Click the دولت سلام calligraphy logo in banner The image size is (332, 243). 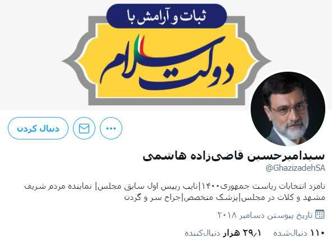coord(167,63)
